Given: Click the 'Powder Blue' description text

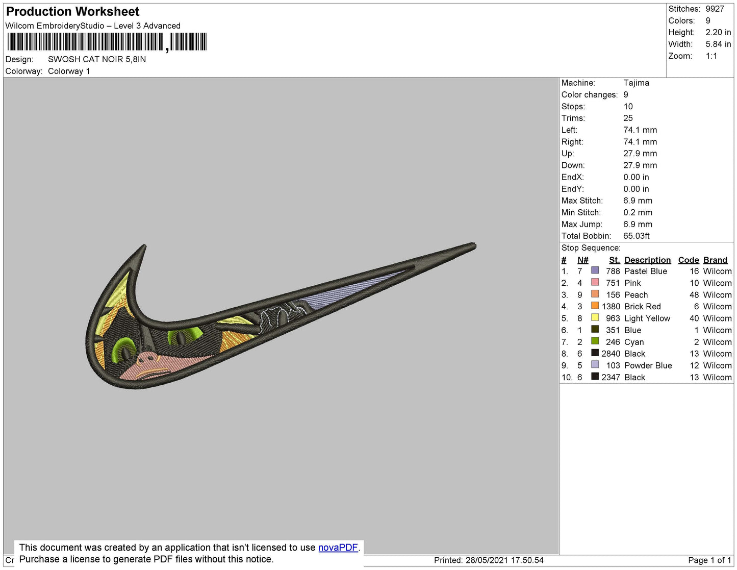Looking at the screenshot, I should click(648, 365).
